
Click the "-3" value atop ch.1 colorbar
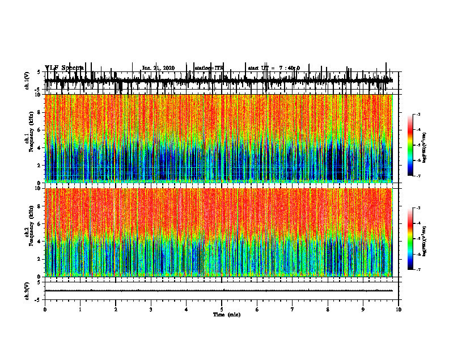click(418, 114)
